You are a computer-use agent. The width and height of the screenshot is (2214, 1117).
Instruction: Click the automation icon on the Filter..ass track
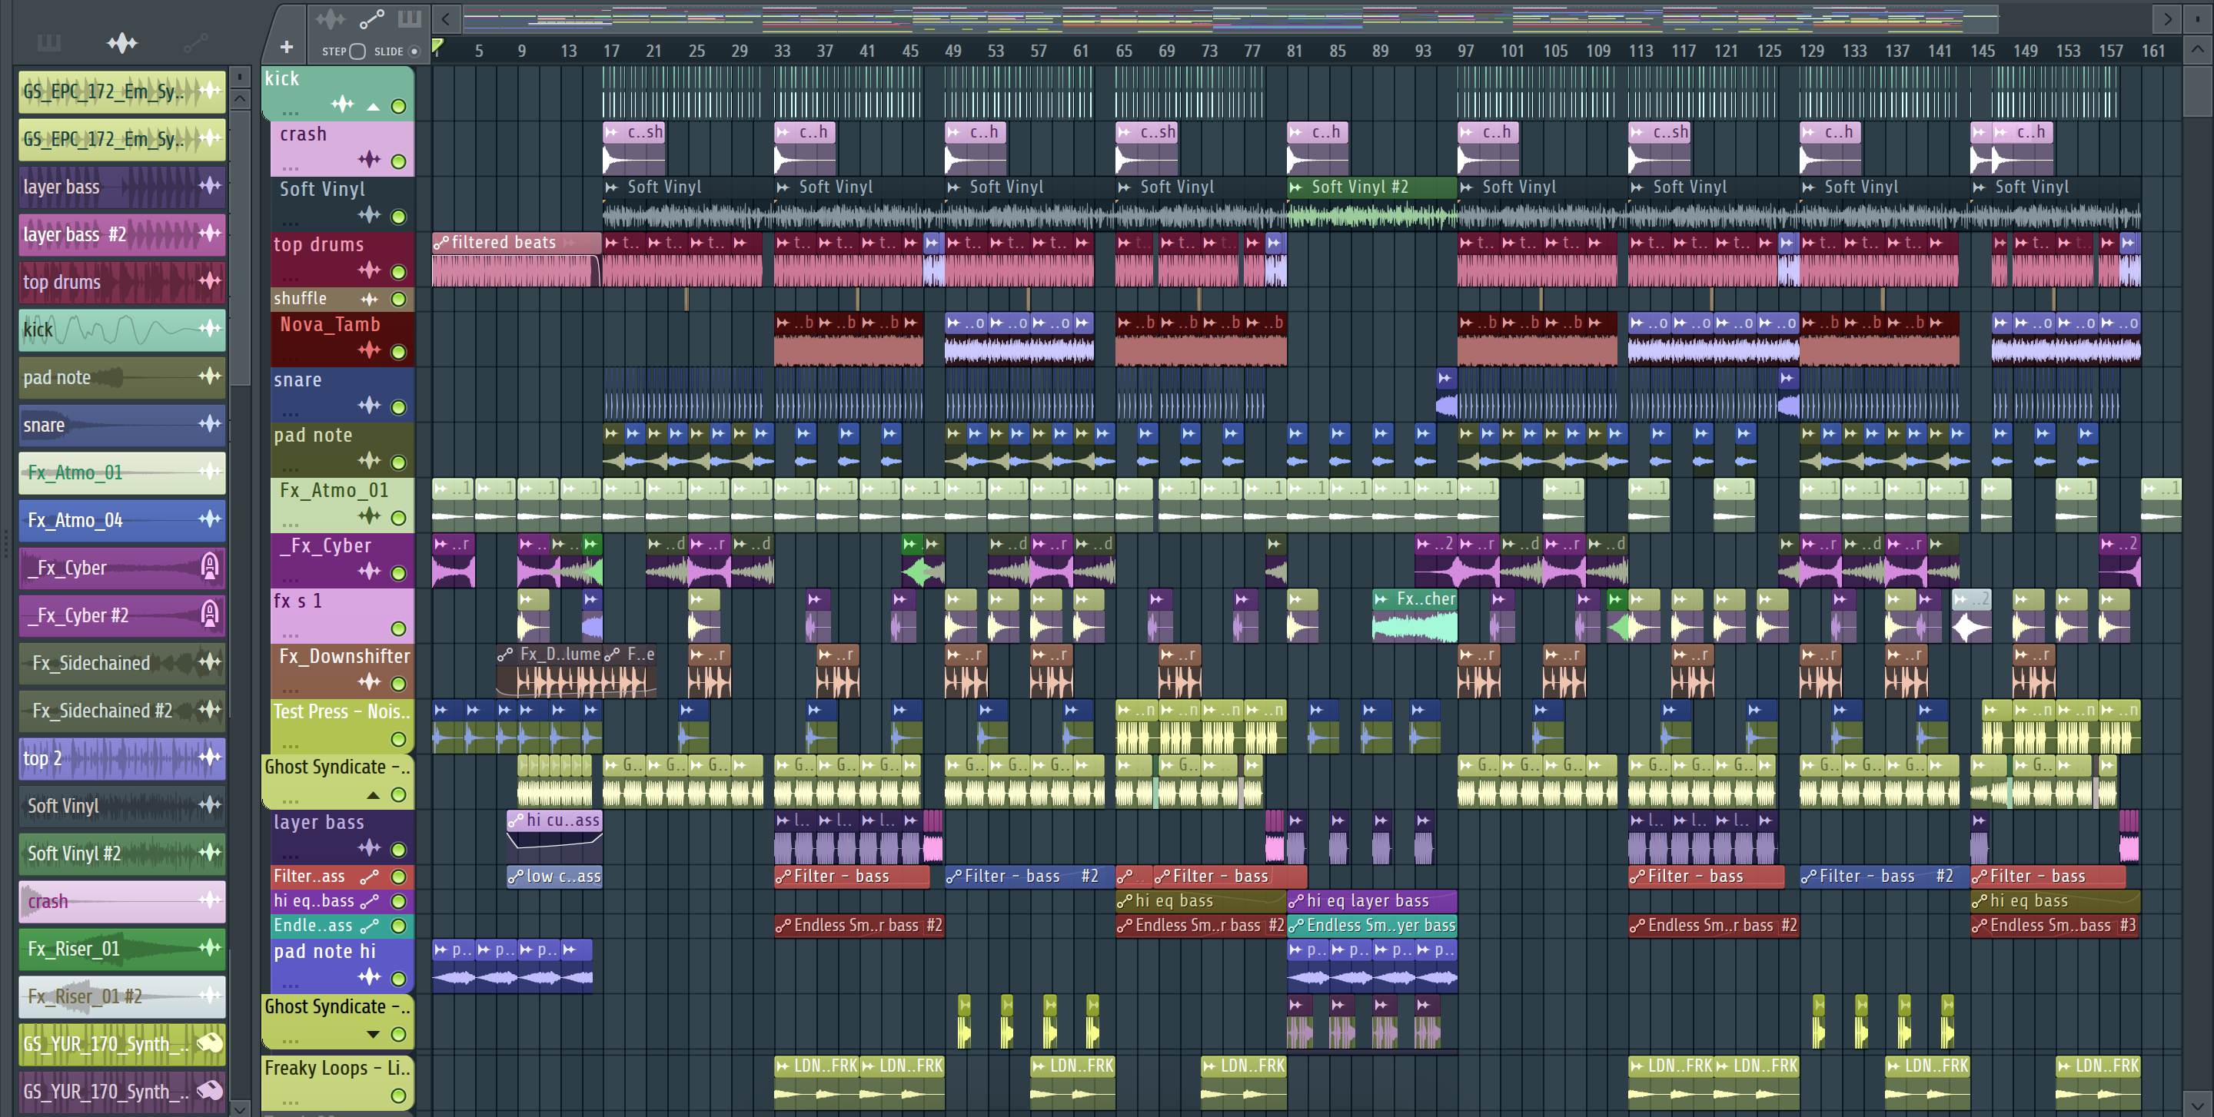(x=370, y=877)
